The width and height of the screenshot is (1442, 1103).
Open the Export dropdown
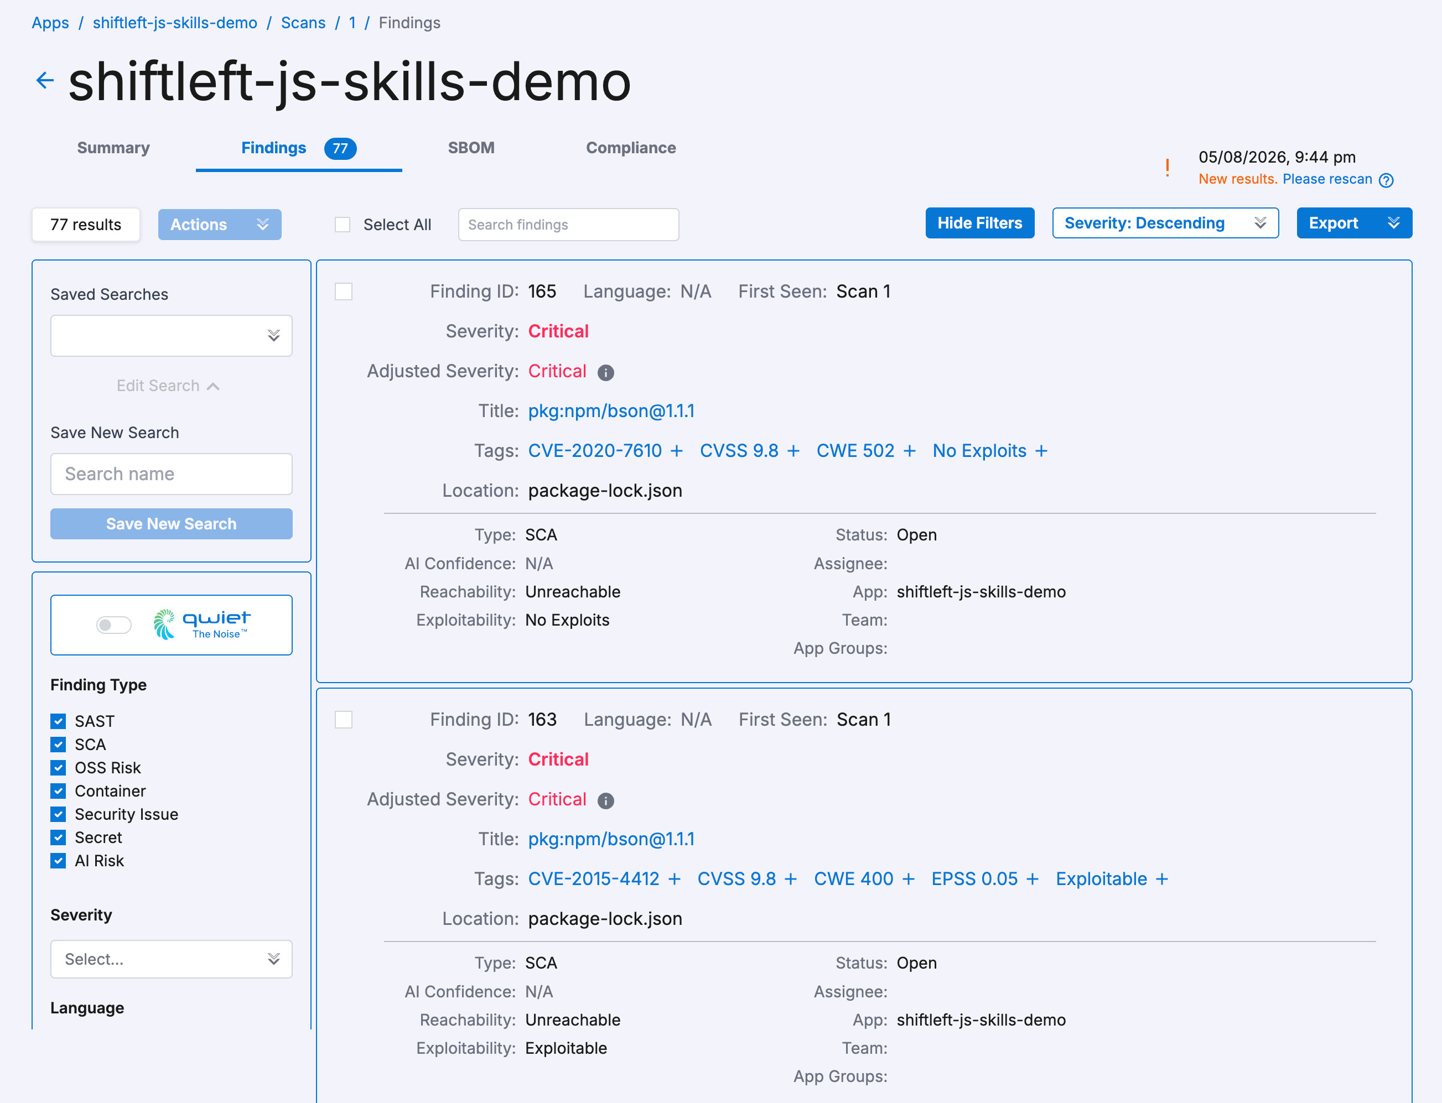(1354, 223)
